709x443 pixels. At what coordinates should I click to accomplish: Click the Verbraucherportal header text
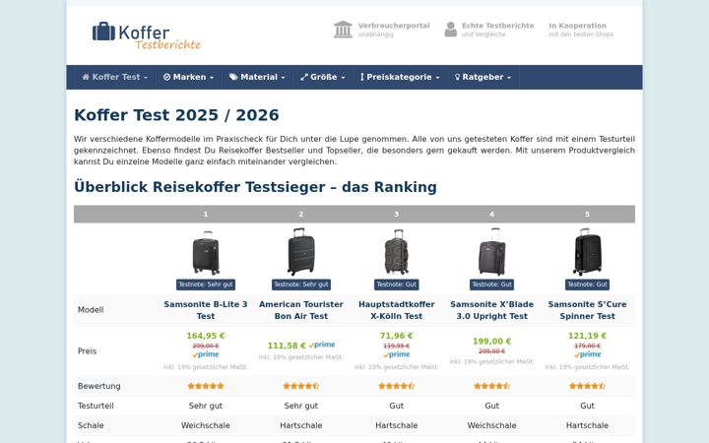pyautogui.click(x=394, y=26)
